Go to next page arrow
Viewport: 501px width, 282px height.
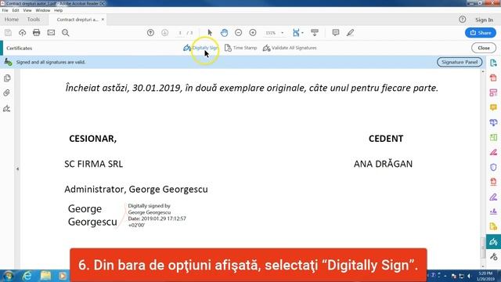[165, 33]
